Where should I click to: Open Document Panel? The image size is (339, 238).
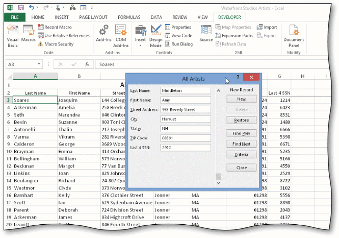pyautogui.click(x=294, y=36)
